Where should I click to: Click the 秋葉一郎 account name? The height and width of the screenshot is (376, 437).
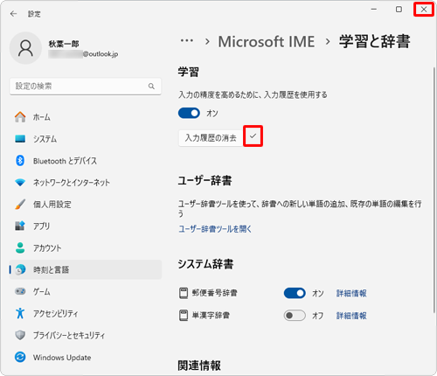64,44
